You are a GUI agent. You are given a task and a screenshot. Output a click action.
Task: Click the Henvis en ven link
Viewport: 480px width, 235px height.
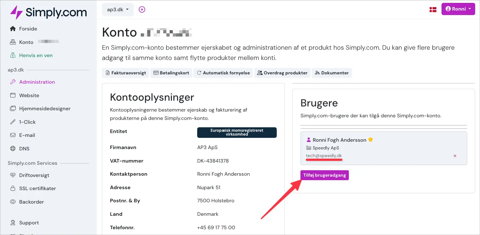[x=36, y=55]
